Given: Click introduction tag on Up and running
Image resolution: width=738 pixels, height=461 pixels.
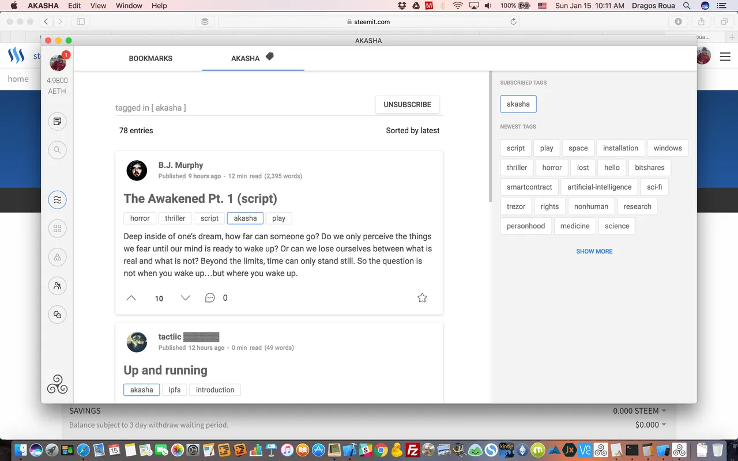Looking at the screenshot, I should pyautogui.click(x=215, y=390).
